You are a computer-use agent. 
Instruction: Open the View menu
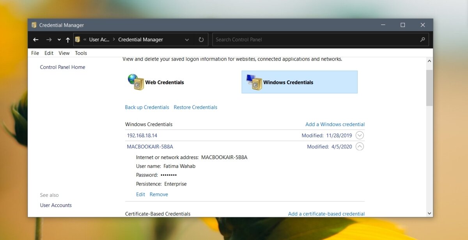tap(64, 53)
